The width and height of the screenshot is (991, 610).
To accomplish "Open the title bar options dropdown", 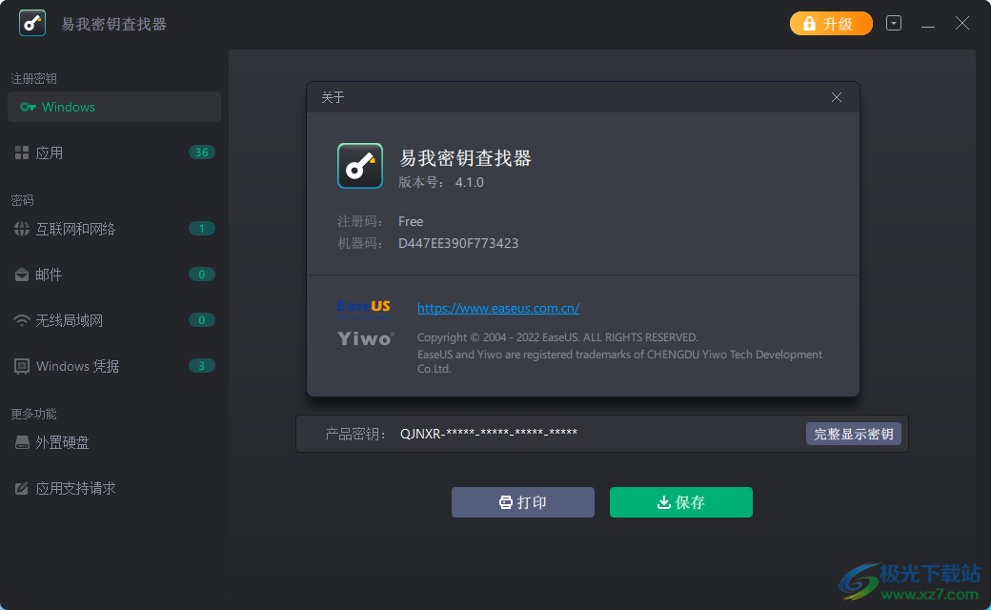I will [x=894, y=22].
